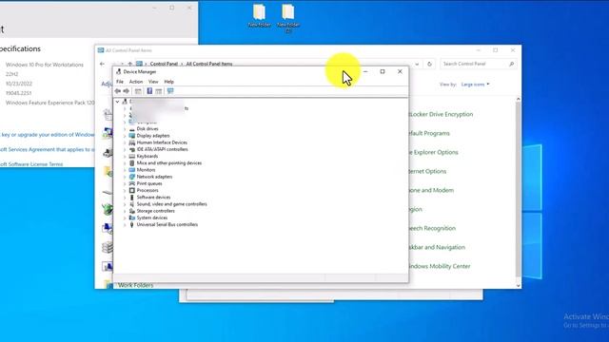Select the Disk drives icon
Screen dimensions: 609x342
pyautogui.click(x=131, y=129)
